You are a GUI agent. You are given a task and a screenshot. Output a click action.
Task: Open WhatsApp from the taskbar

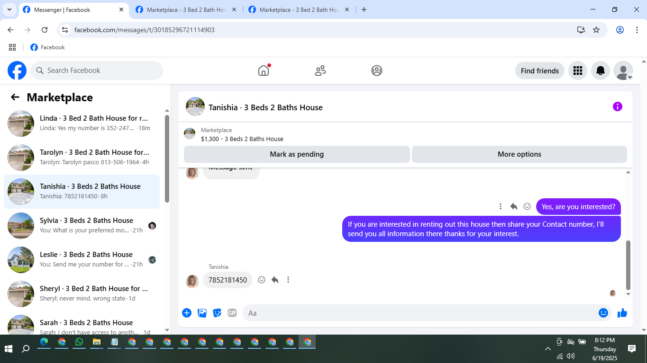pyautogui.click(x=79, y=342)
